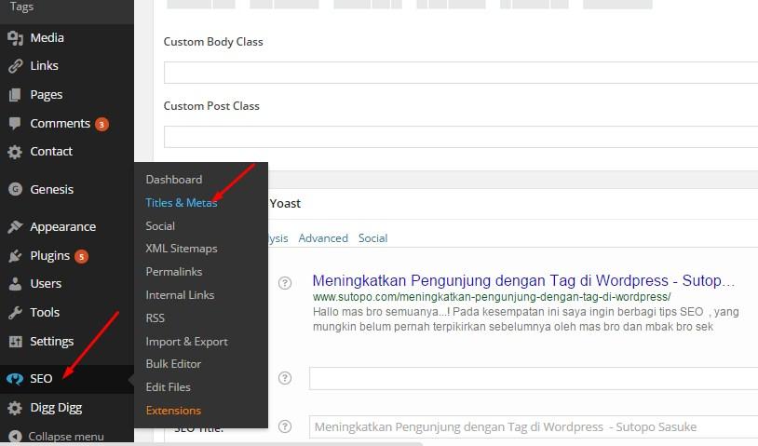
Task: Choose Dashboard in SEO flyout
Action: click(174, 180)
